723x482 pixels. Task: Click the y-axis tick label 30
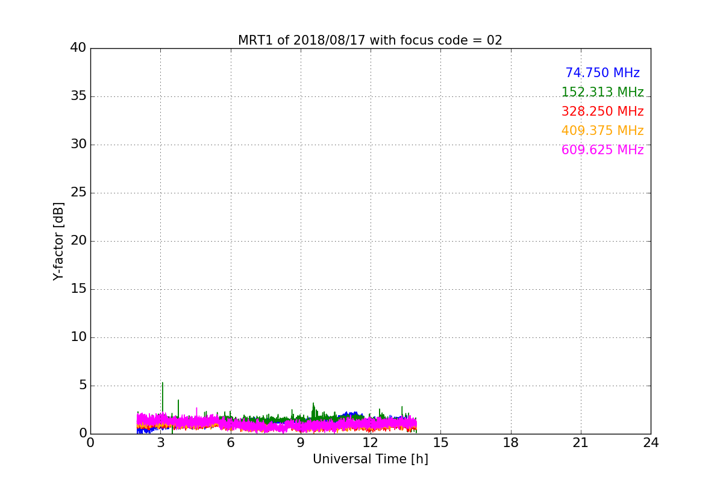coord(78,145)
